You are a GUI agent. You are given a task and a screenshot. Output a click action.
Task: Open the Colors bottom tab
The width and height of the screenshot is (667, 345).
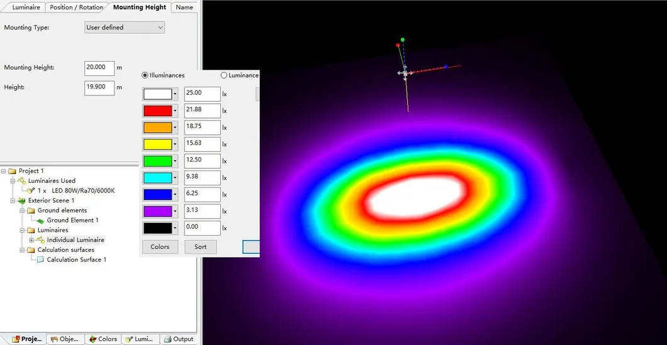click(x=103, y=339)
